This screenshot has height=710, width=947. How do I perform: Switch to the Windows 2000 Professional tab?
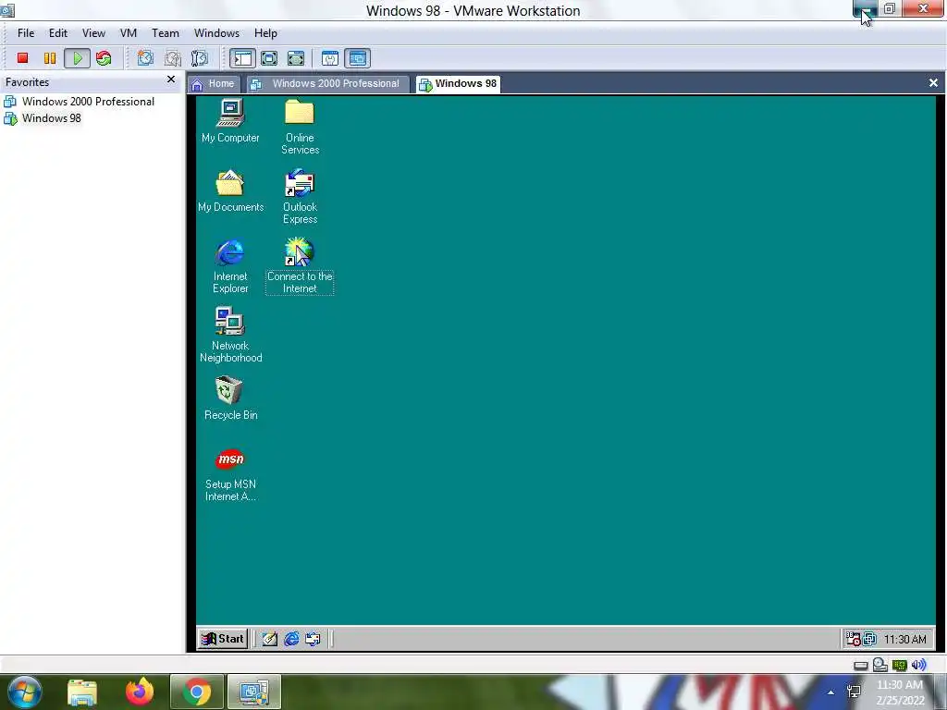tap(326, 84)
